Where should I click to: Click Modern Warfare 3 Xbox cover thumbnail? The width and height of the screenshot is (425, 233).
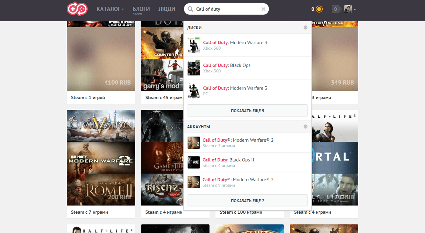pos(194,45)
